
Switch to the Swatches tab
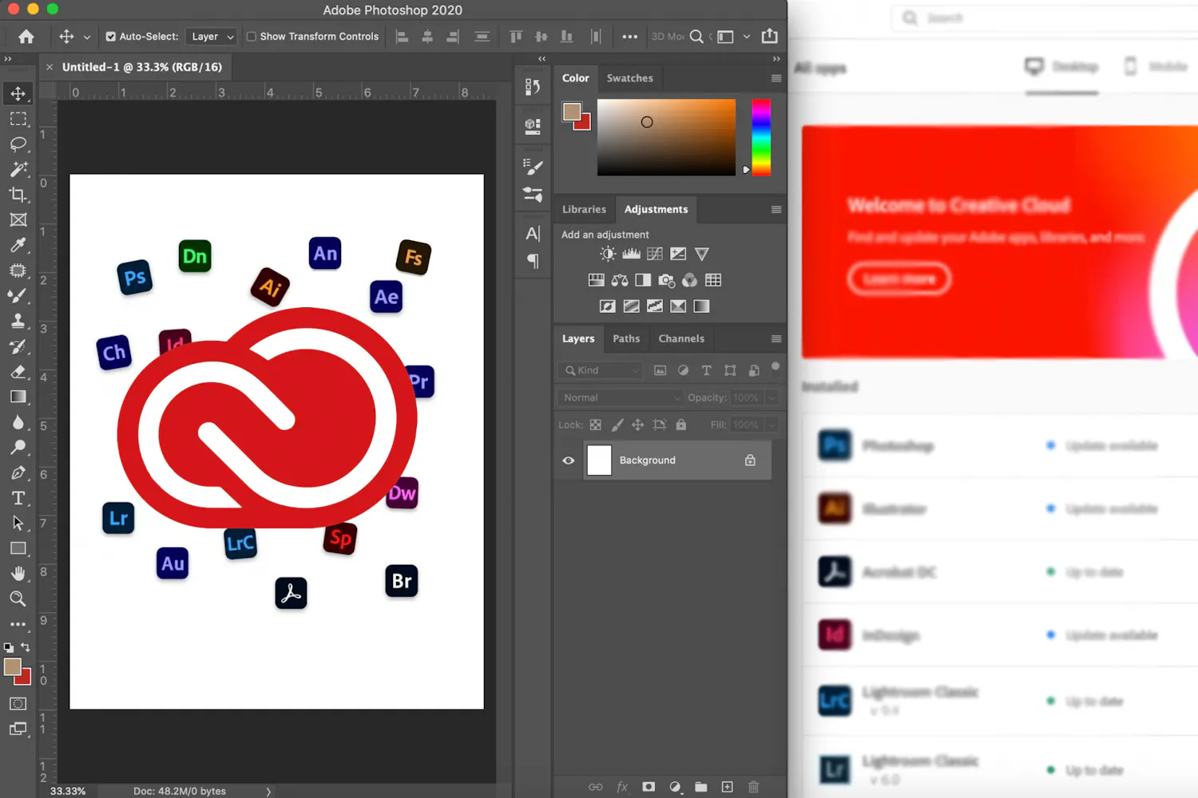629,78
